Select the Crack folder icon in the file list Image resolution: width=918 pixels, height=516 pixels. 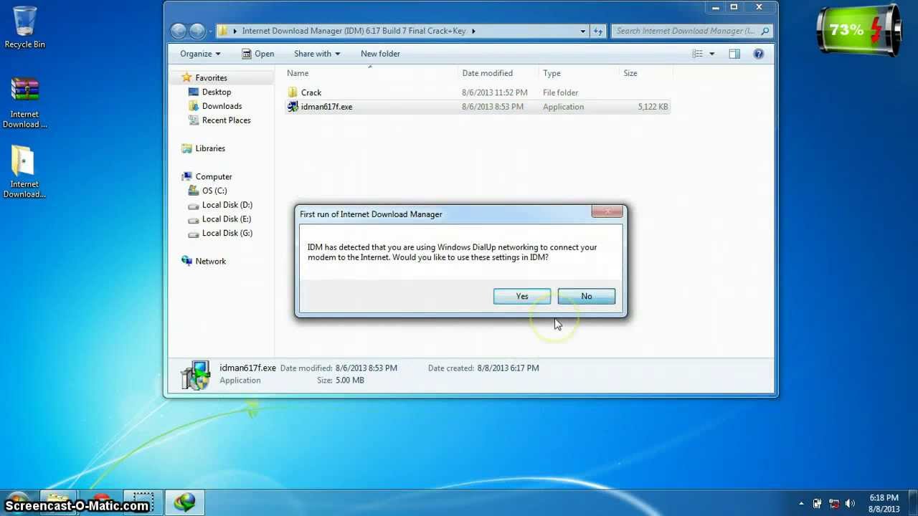[293, 92]
